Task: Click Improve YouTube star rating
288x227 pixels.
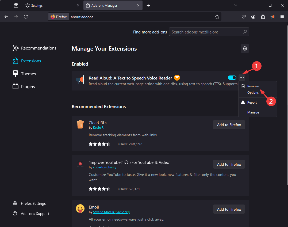Action: pos(99,189)
